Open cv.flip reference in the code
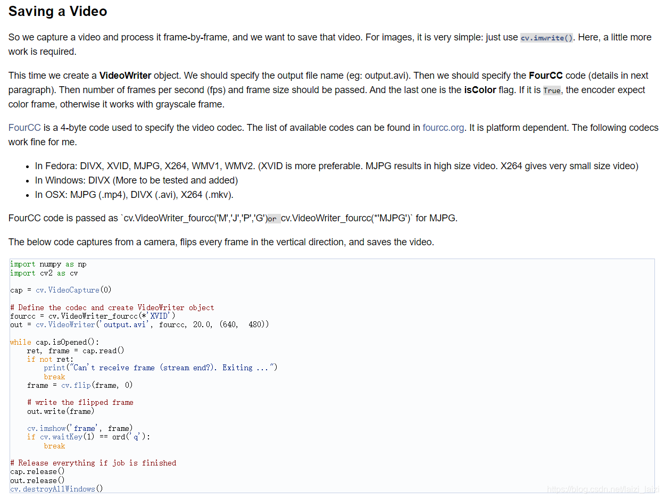Image resolution: width=664 pixels, height=499 pixels. [x=76, y=385]
